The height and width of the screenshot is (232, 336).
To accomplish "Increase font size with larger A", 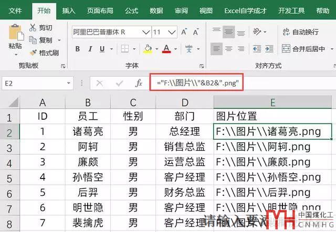I will click(x=184, y=32).
